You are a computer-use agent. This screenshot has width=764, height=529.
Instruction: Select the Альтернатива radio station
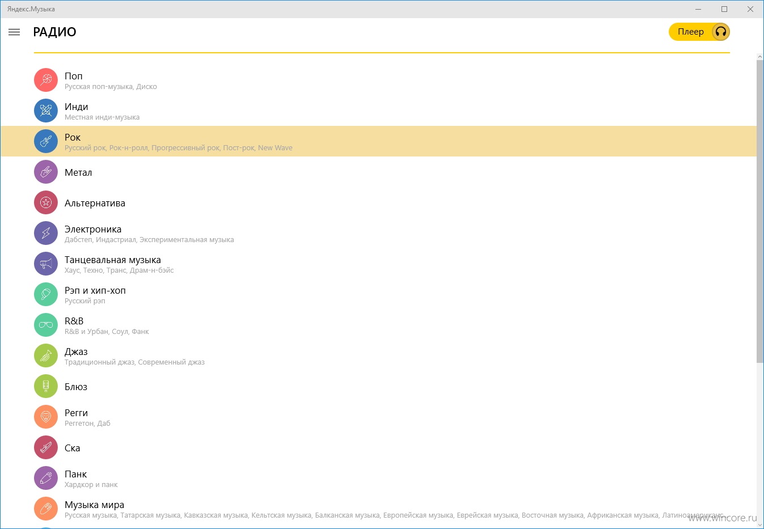(95, 203)
